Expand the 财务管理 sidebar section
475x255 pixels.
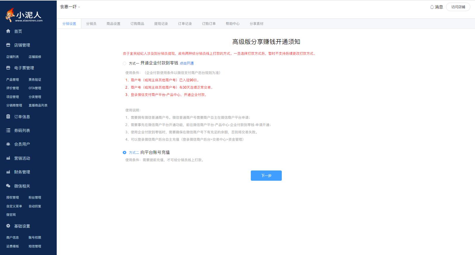point(22,172)
